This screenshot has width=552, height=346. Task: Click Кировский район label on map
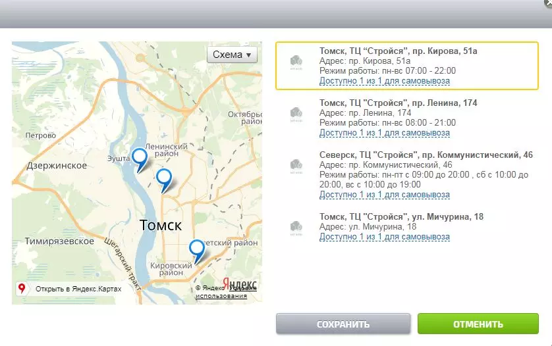click(x=171, y=269)
